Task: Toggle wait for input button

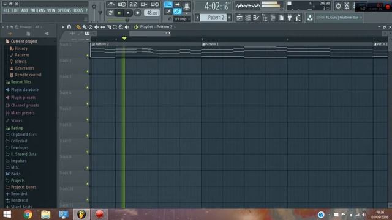Action: coord(122,4)
